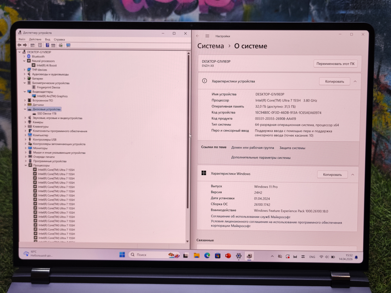The image size is (391, 293).
Task: Open the Settings gear icon in the taskbar
Action: (x=239, y=256)
